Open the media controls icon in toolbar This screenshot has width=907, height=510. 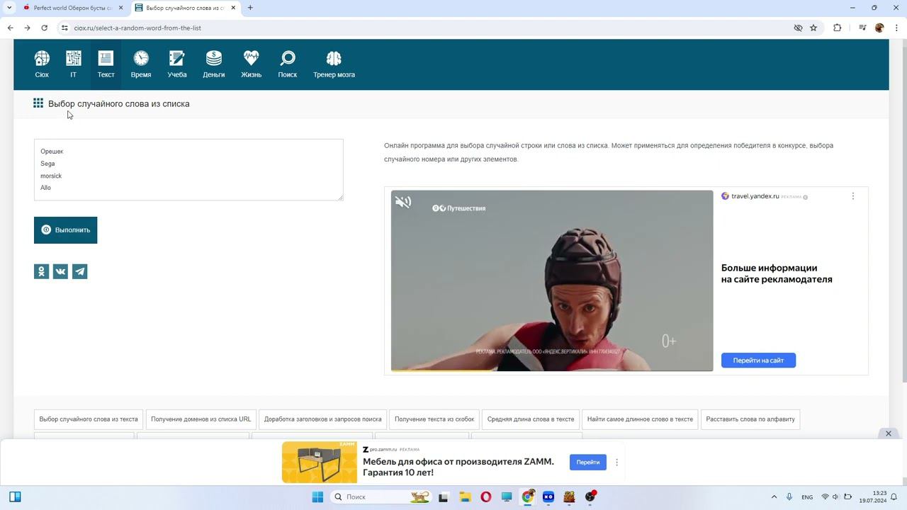862,28
